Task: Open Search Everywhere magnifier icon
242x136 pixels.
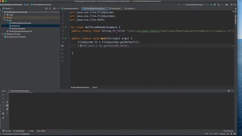Action: [x=235, y=5]
